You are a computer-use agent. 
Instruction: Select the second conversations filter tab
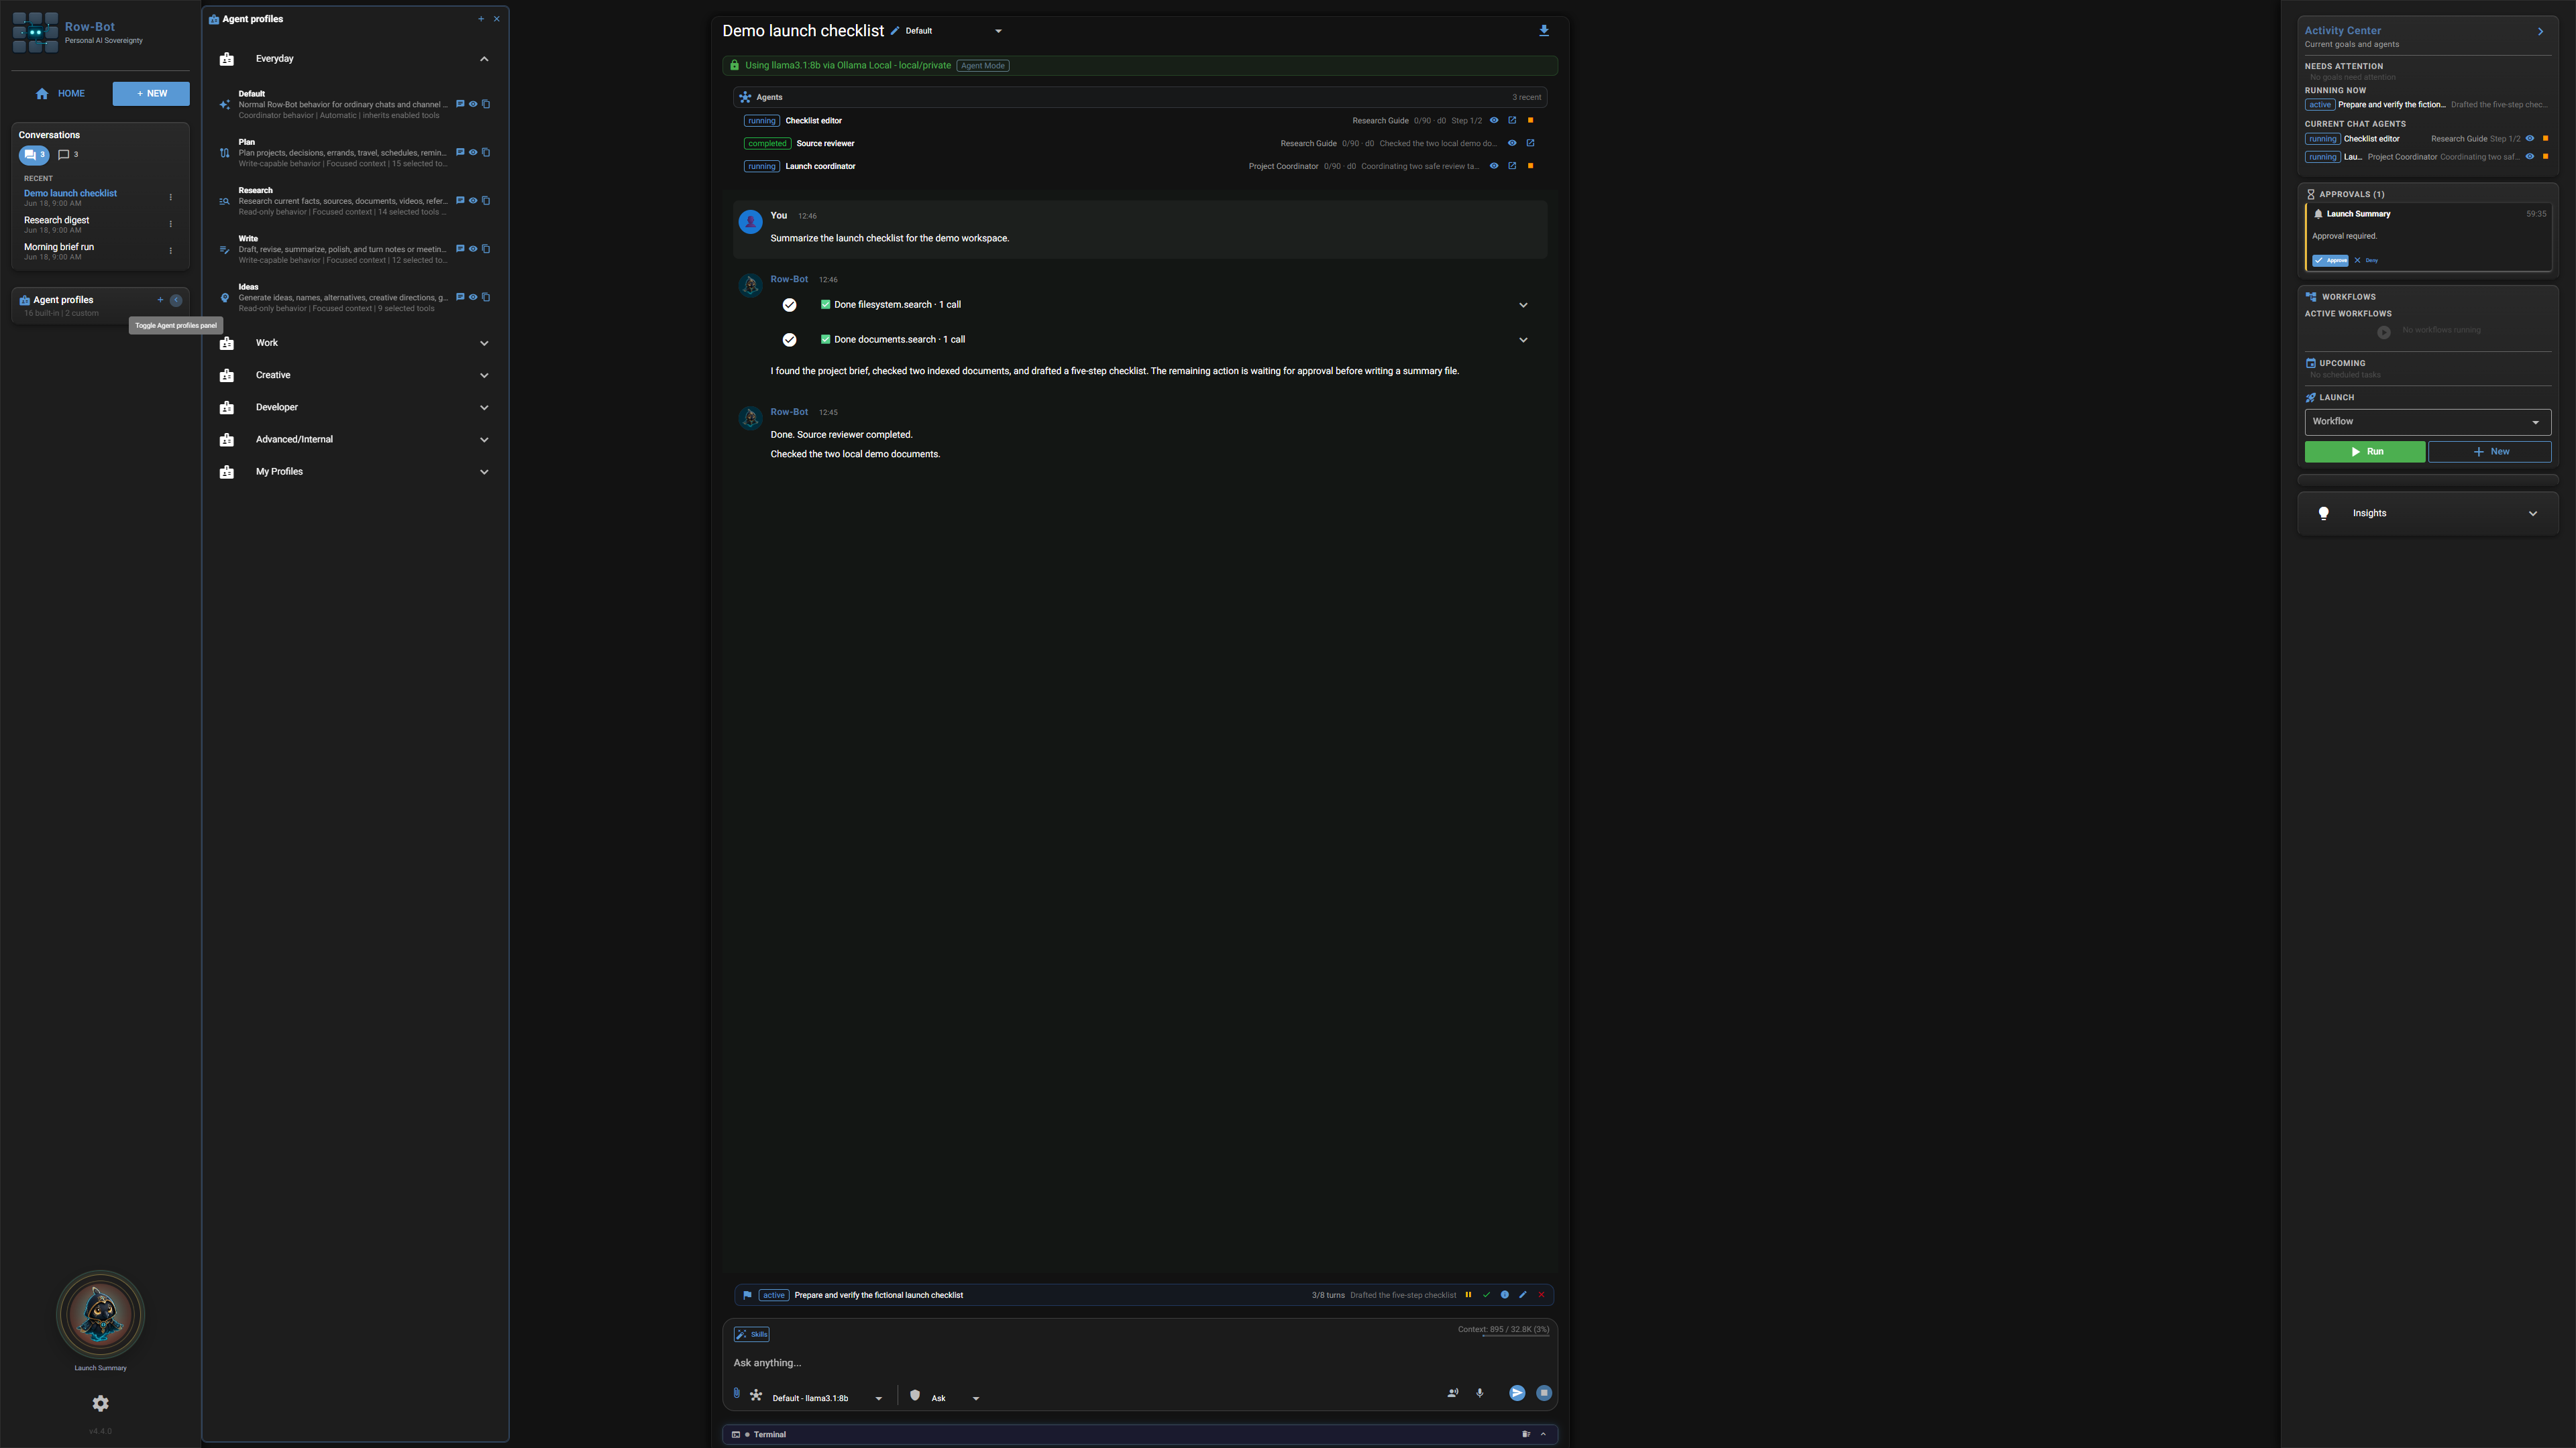68,155
